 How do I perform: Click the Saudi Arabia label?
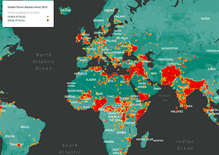click(x=142, y=85)
